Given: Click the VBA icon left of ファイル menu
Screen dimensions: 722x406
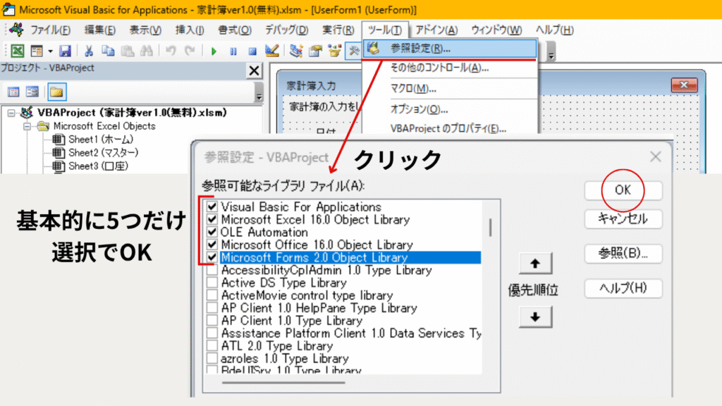Looking at the screenshot, I should 17,30.
